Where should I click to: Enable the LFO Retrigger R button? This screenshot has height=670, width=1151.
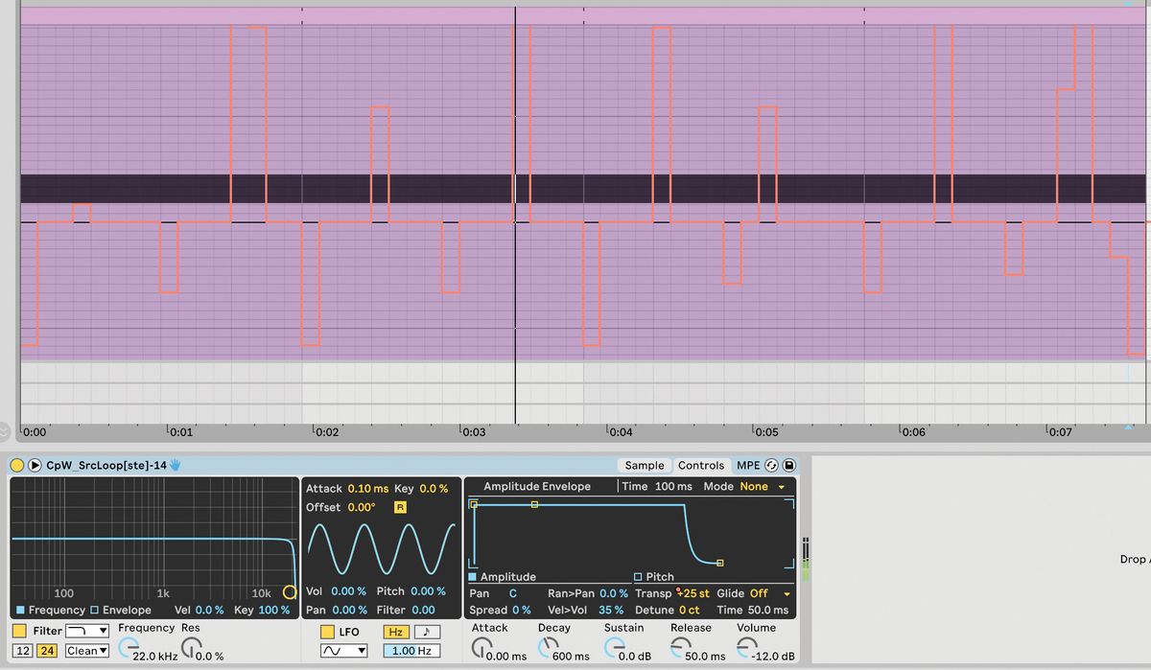400,507
